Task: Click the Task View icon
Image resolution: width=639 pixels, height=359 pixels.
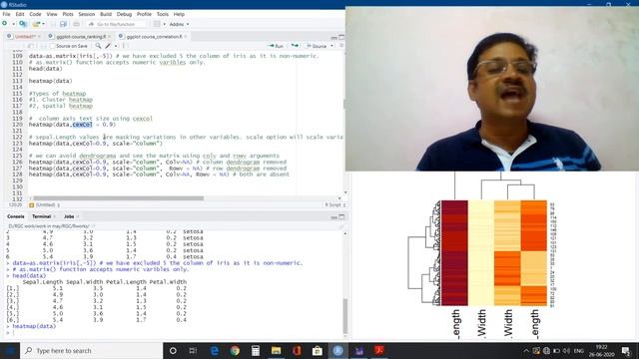Action: 193,350
